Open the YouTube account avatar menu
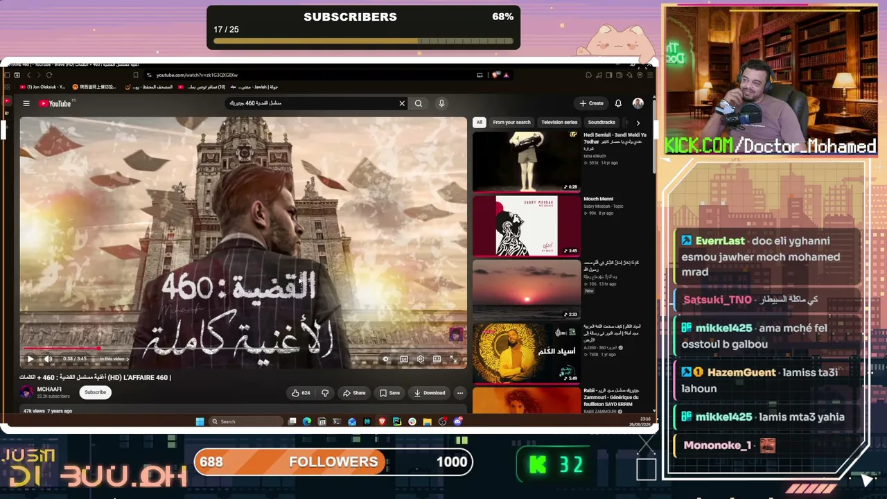 tap(638, 103)
